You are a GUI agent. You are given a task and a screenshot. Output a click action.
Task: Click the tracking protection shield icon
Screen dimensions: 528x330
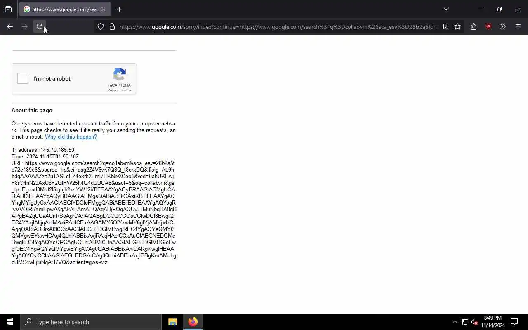pyautogui.click(x=101, y=27)
